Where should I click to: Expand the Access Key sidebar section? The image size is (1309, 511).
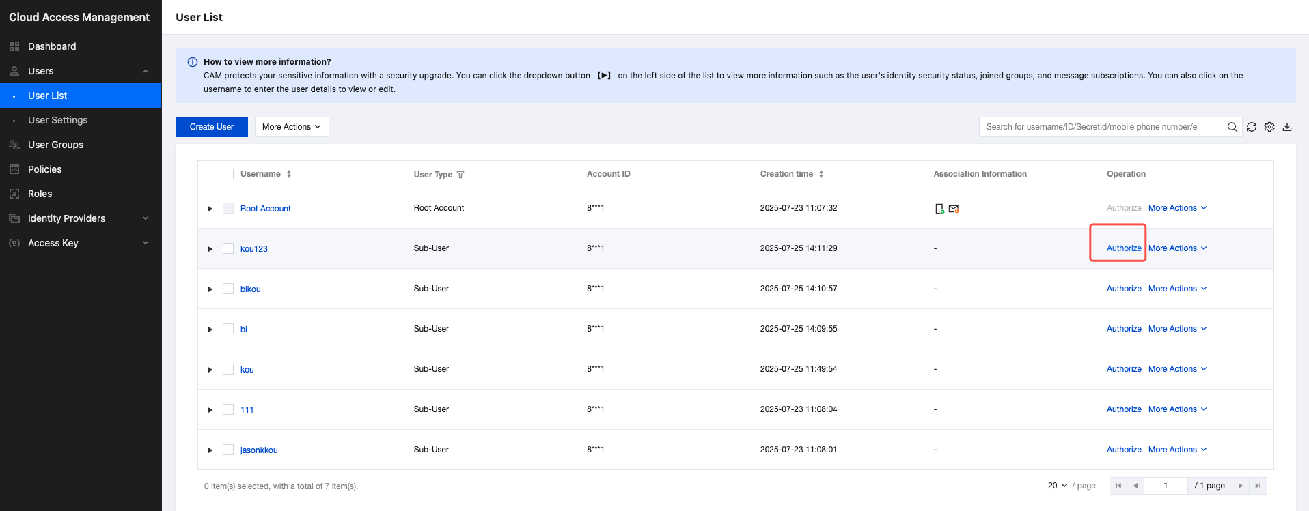pyautogui.click(x=80, y=243)
